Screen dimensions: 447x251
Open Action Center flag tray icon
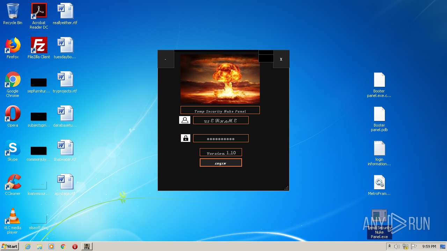point(414,246)
